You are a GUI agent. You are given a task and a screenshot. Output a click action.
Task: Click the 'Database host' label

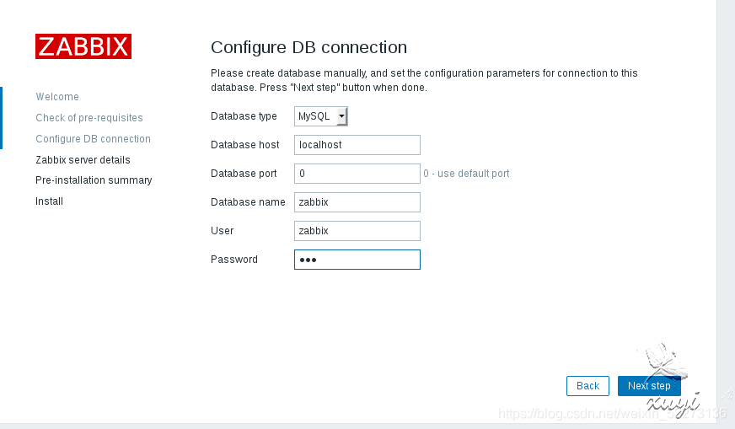(x=245, y=145)
